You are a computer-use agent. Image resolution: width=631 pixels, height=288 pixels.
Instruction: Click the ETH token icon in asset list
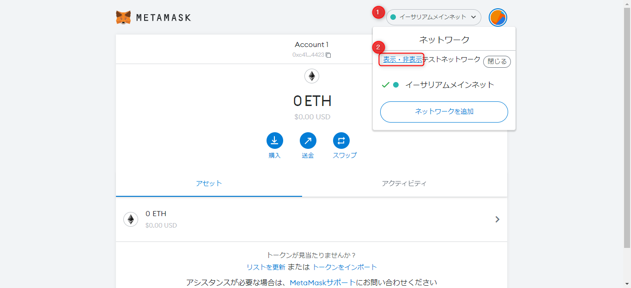[x=131, y=219]
